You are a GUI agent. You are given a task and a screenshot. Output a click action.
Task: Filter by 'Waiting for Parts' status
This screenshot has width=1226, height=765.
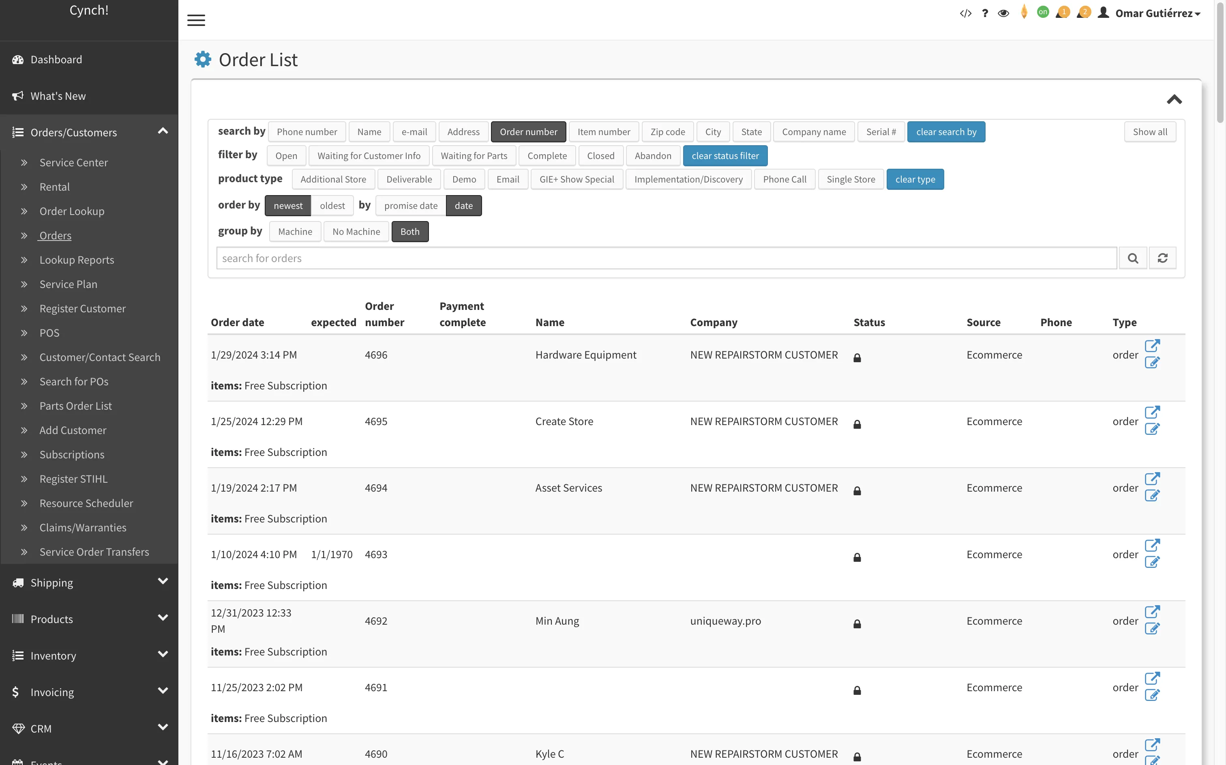pos(474,156)
